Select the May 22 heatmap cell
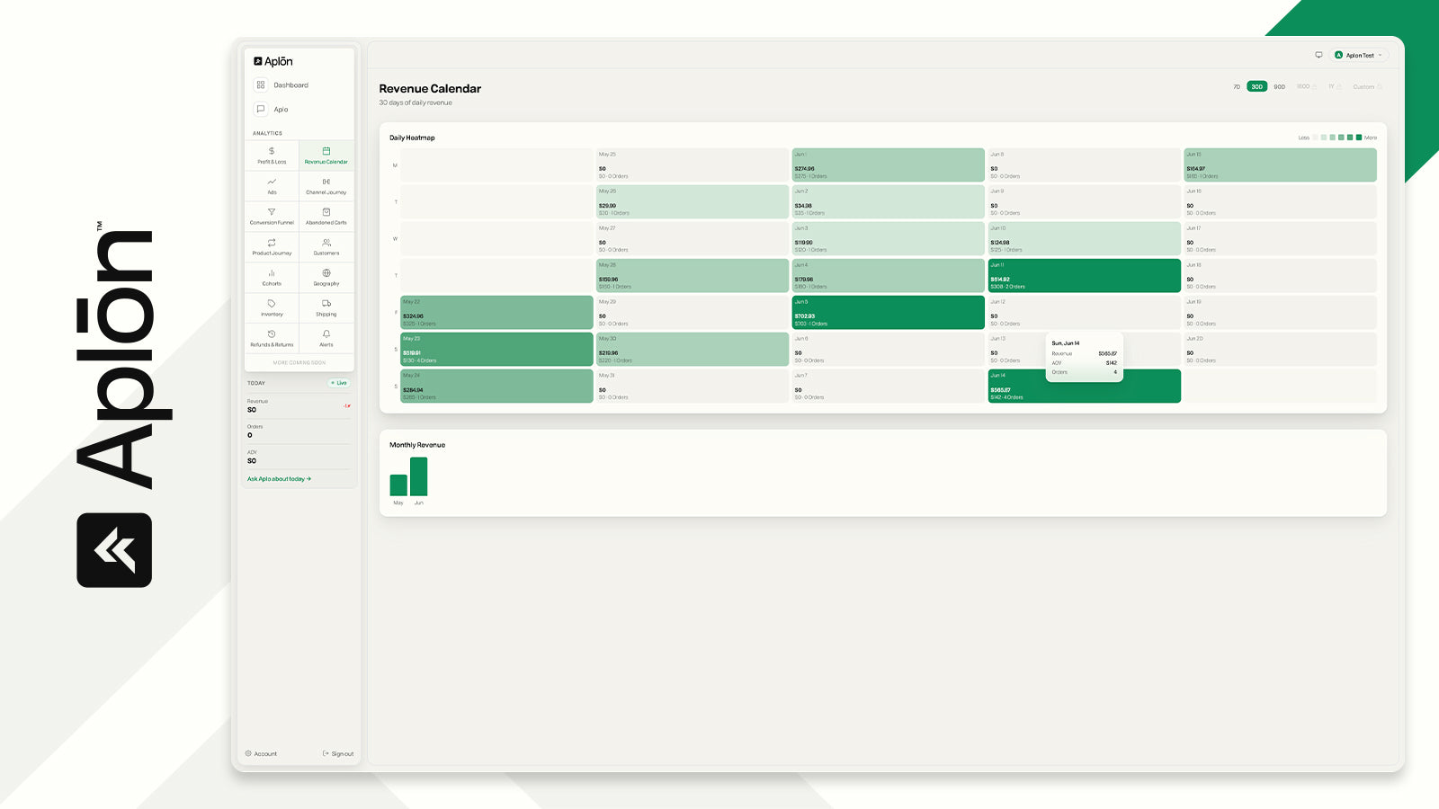Image resolution: width=1439 pixels, height=809 pixels. [496, 313]
